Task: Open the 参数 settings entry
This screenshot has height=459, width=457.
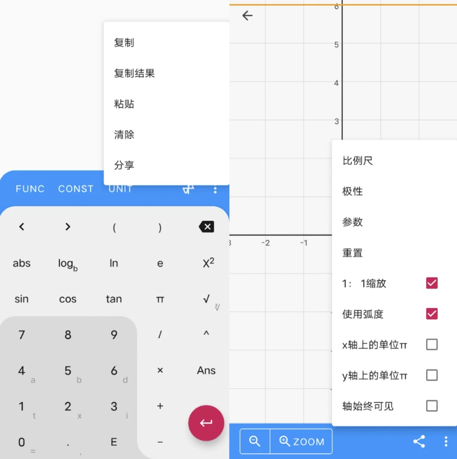Action: pos(353,222)
